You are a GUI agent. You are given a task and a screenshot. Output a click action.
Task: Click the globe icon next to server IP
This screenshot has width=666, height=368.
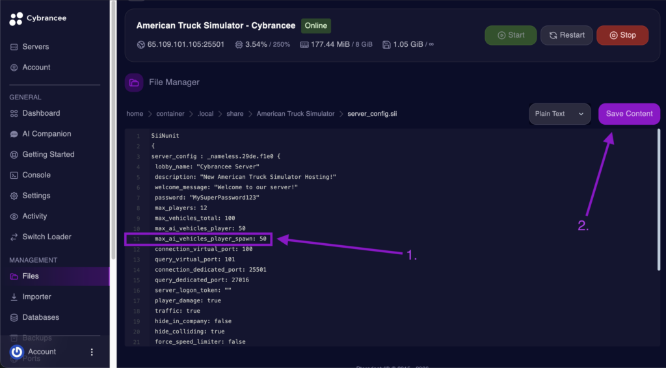141,45
